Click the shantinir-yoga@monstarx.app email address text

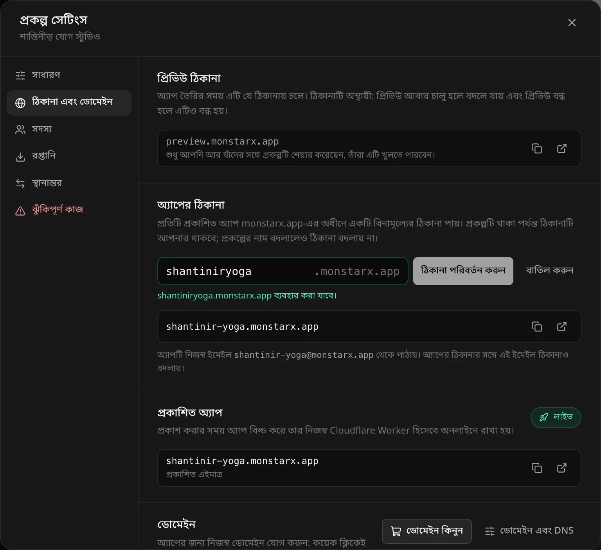click(304, 355)
